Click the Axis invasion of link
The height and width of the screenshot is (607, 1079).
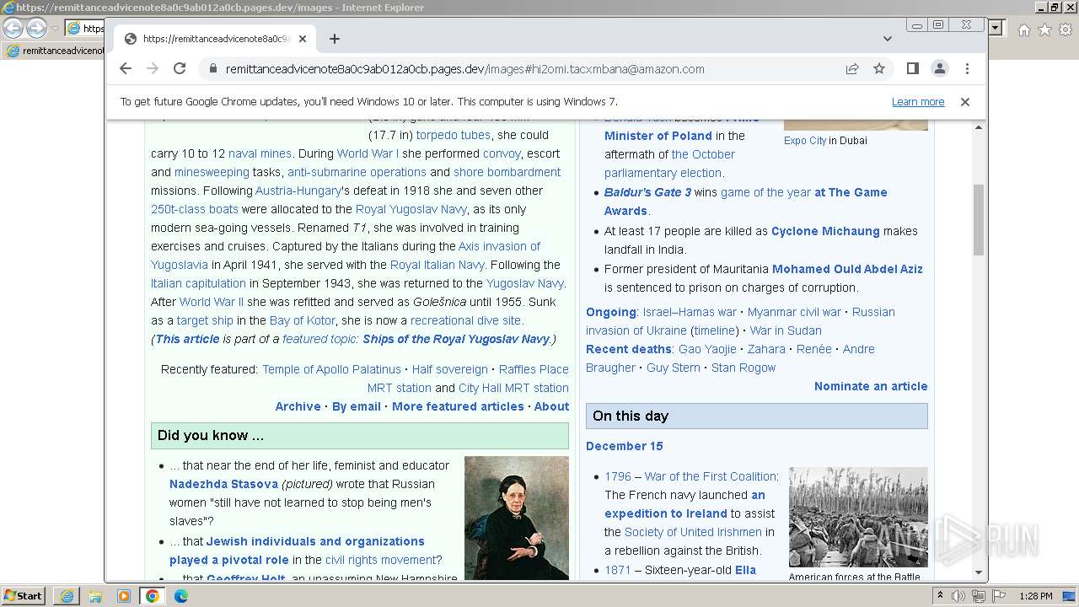click(499, 246)
